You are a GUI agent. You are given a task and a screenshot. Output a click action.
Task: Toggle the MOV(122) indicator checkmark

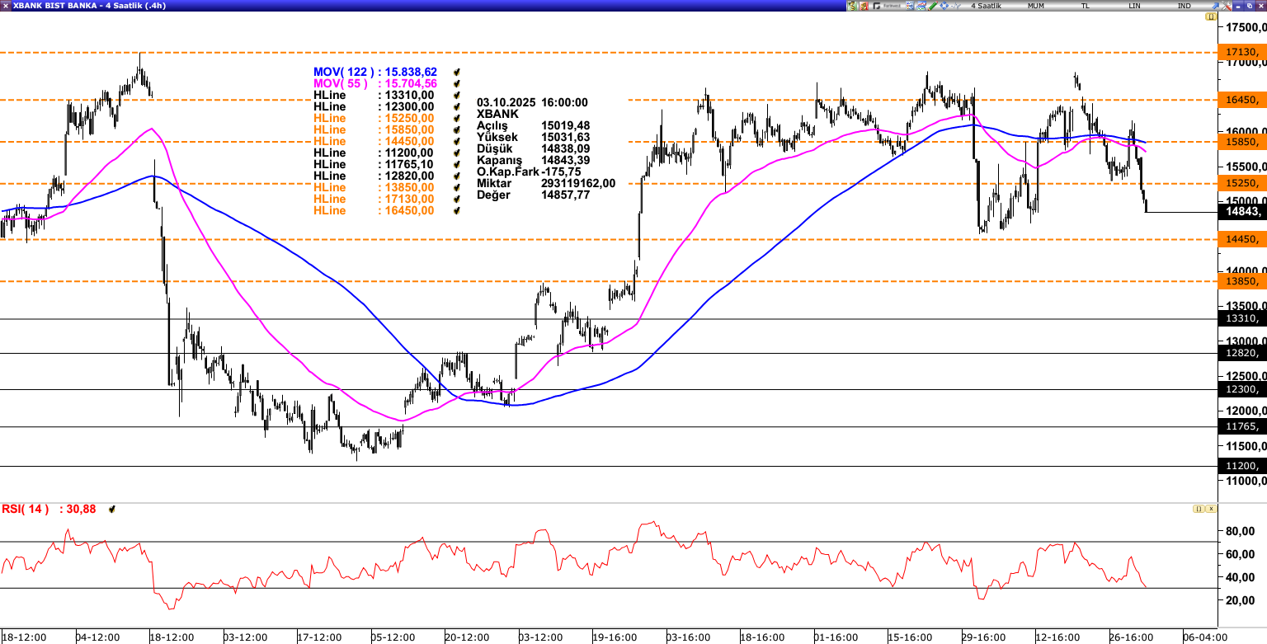pos(456,73)
